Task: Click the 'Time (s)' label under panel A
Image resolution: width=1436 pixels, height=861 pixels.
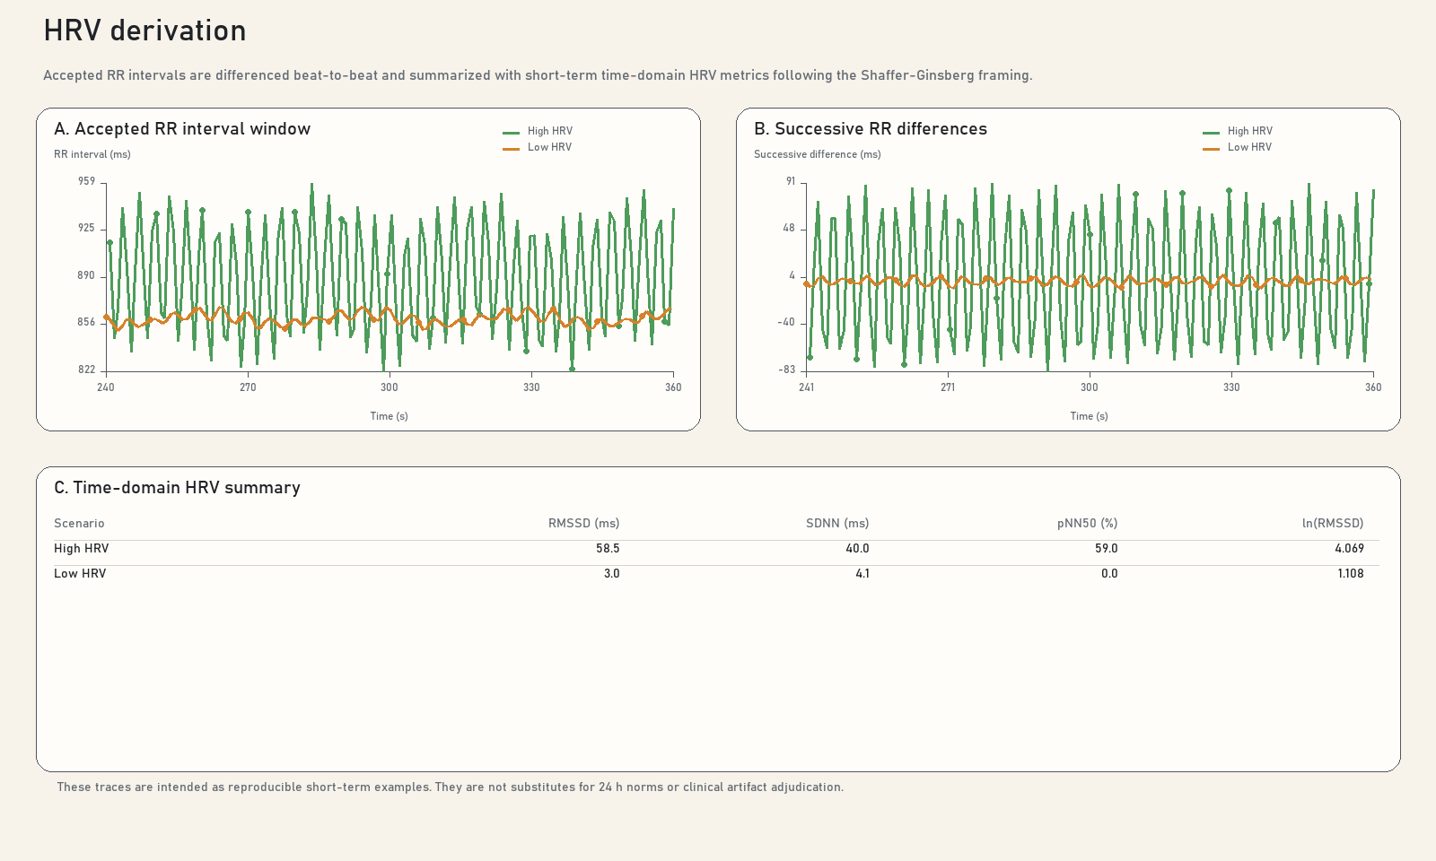Action: coord(389,416)
